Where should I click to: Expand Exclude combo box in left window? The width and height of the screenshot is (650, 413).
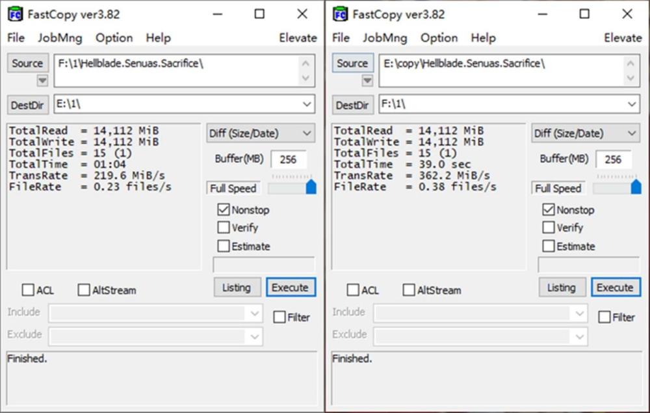(255, 336)
